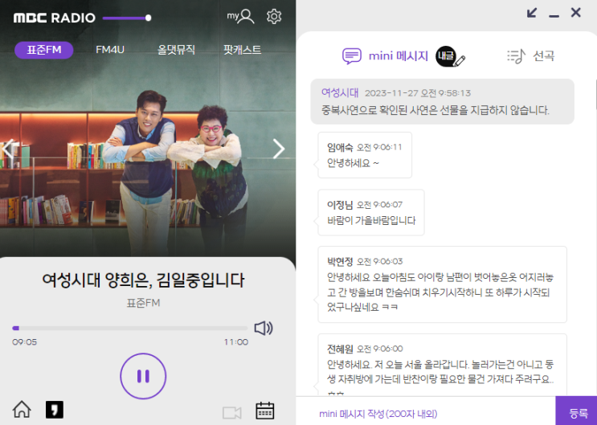597x425 pixels.
Task: Minimize the MBC Radio window
Action: tap(554, 16)
